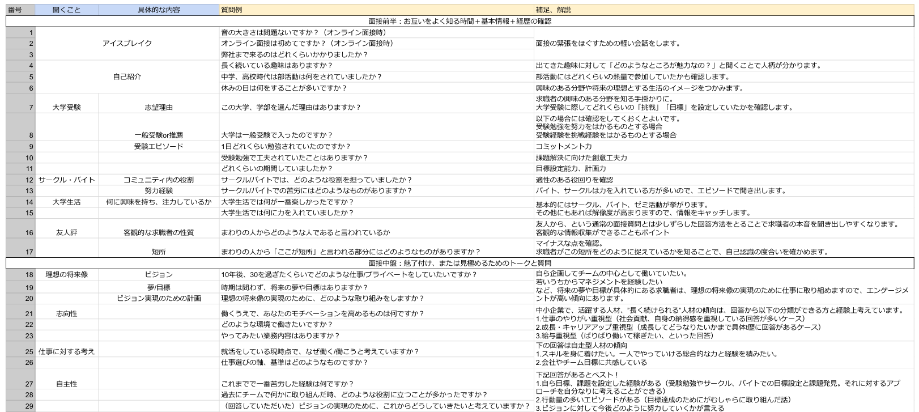Click row number 1
The width and height of the screenshot is (919, 412).
tap(20, 32)
